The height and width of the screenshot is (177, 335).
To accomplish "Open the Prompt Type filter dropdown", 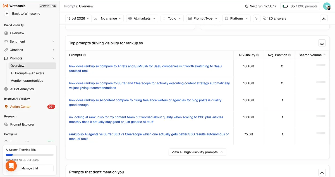I will (x=203, y=18).
